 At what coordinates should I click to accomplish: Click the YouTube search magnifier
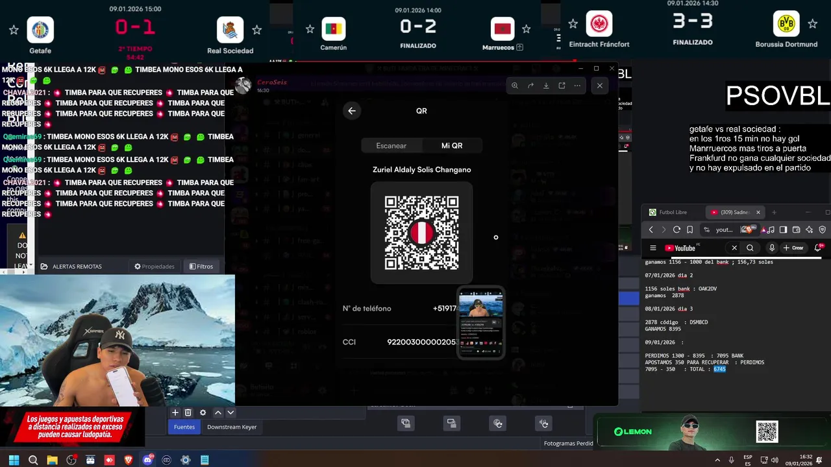[x=750, y=248]
